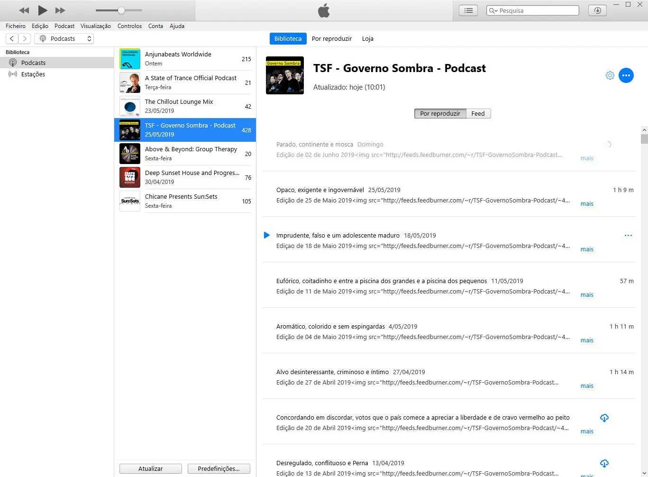Expand mais for Imprudente, falso episode
This screenshot has height=477, width=648.
587,249
